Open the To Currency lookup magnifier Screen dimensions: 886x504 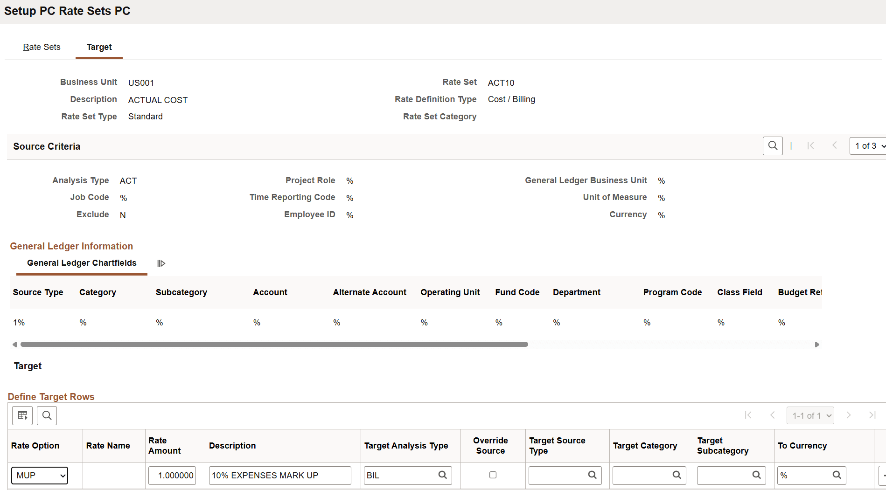click(837, 475)
